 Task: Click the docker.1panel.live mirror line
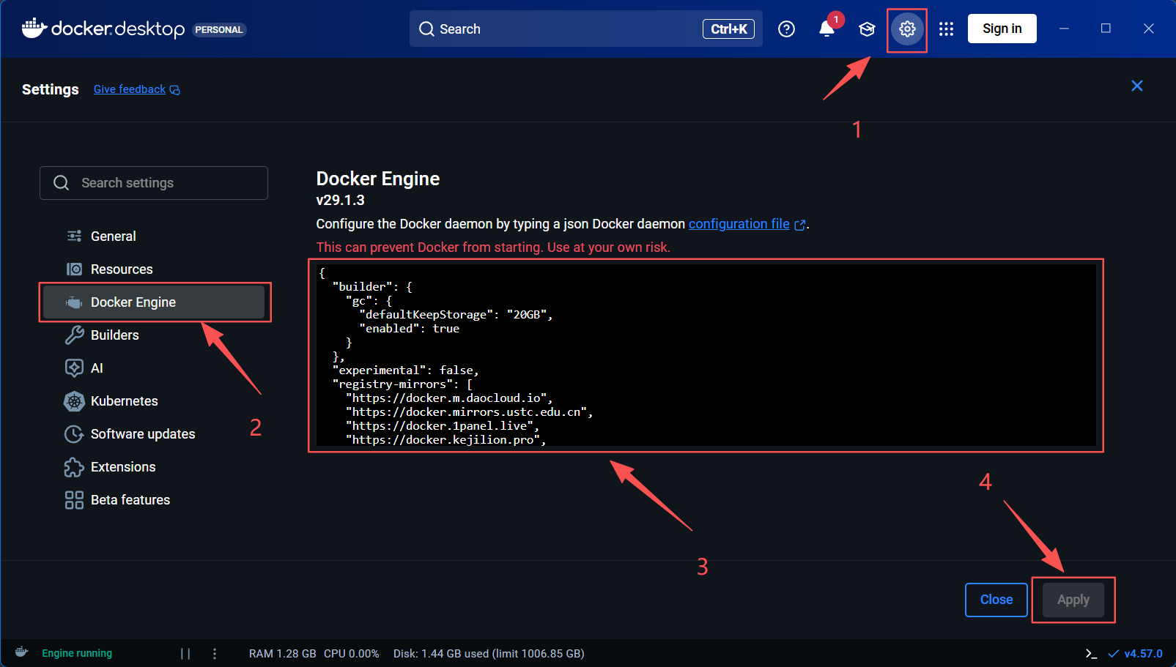pyautogui.click(x=443, y=426)
